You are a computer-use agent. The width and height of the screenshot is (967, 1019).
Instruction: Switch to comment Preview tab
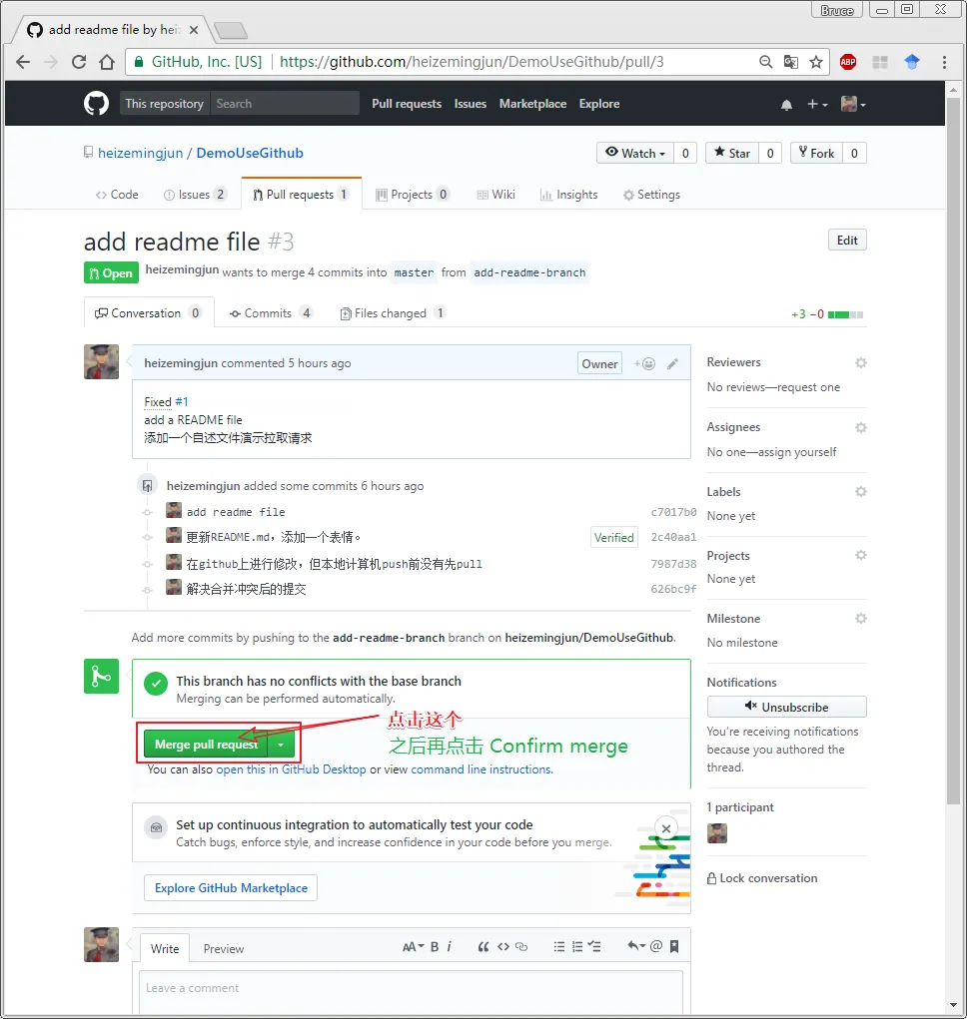pos(224,949)
